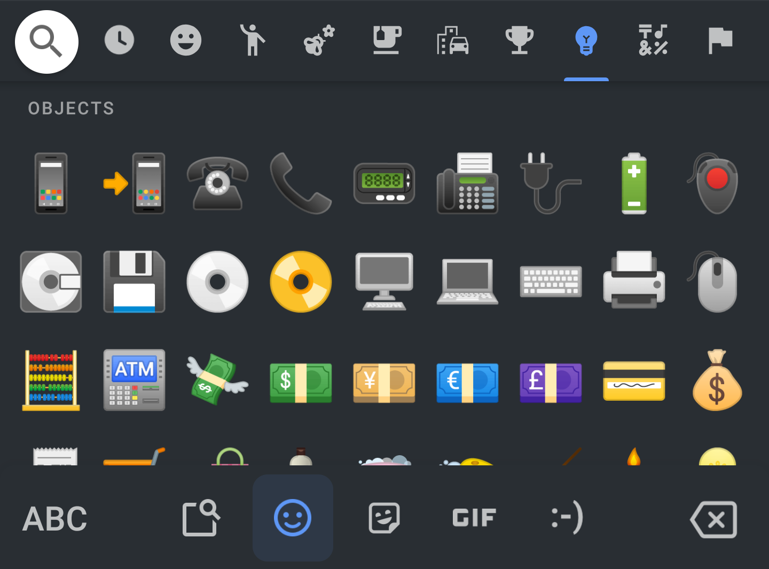Switch to smileys and emotions tab
Image resolution: width=769 pixels, height=569 pixels.
pyautogui.click(x=186, y=40)
